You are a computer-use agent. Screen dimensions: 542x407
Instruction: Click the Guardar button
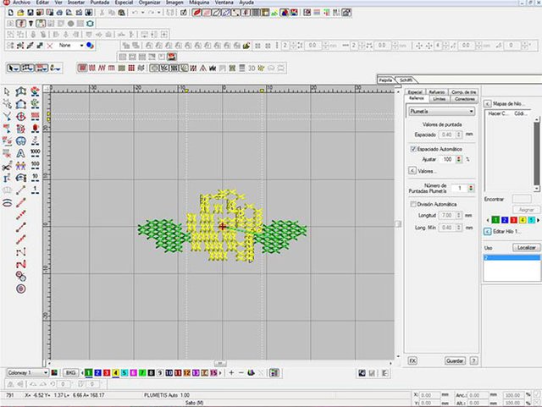[x=455, y=360]
